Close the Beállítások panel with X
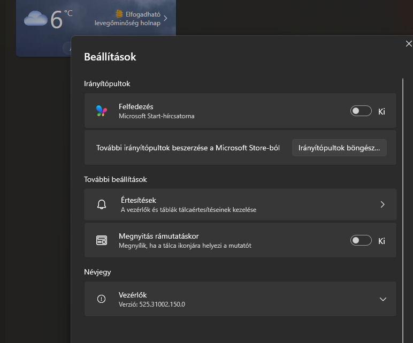 tap(409, 44)
